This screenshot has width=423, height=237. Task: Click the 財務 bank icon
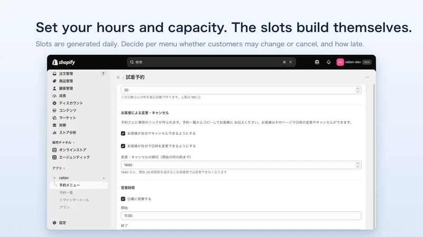(54, 125)
